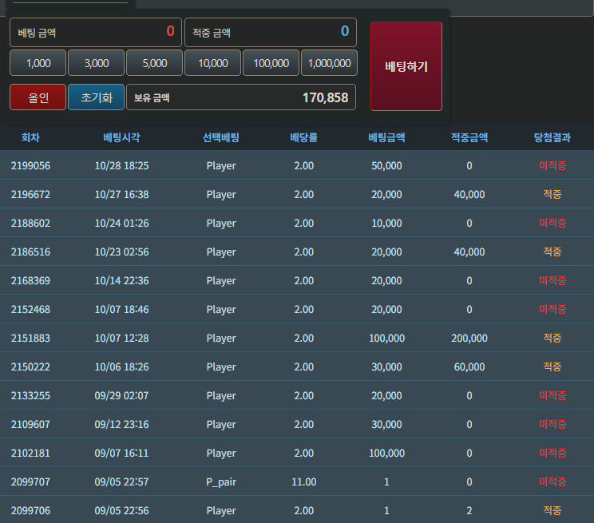Viewport: 594px width, 523px height.
Task: Select round number 2196672
Action: pyautogui.click(x=30, y=194)
